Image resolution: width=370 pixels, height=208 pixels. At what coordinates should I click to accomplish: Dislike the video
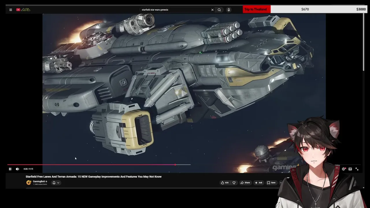(234, 183)
